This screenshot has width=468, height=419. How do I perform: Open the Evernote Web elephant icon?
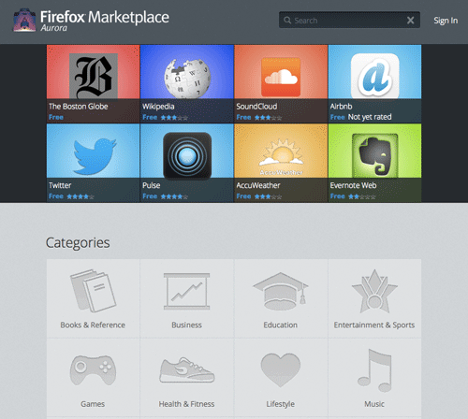pyautogui.click(x=374, y=155)
